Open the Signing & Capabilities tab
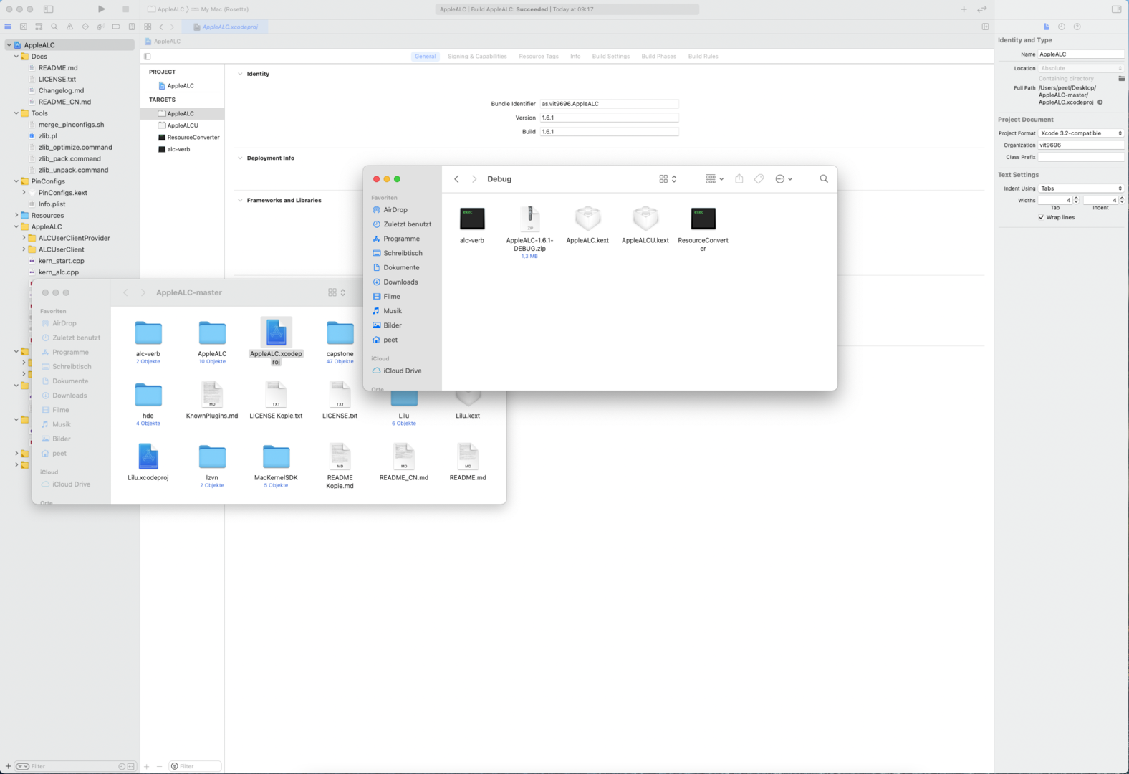The image size is (1129, 774). coord(477,57)
